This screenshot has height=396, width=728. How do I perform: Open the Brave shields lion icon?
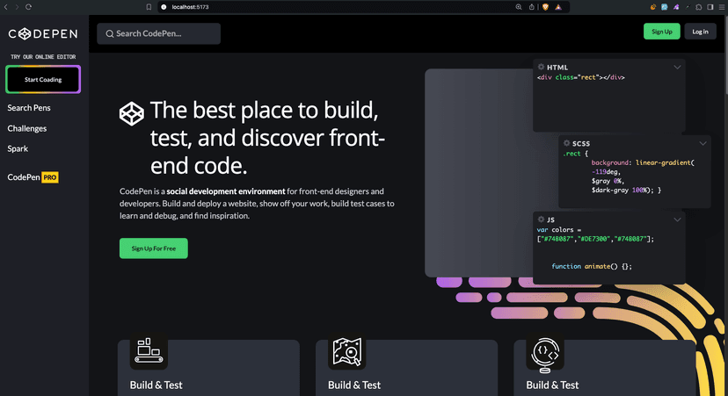click(x=546, y=7)
